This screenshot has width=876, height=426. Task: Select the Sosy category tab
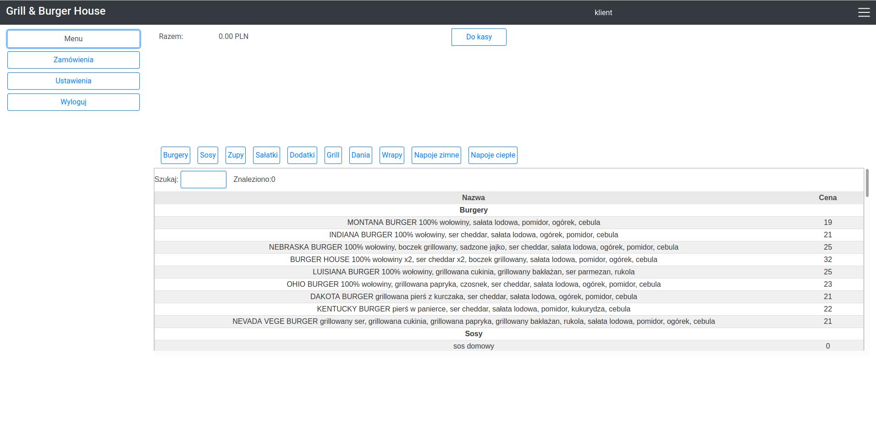208,155
